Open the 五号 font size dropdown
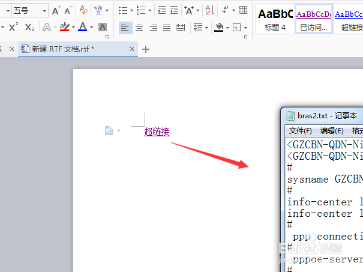Image resolution: width=363 pixels, height=272 pixels. [44, 11]
